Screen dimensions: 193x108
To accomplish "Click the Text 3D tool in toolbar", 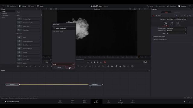I will 116,66.
